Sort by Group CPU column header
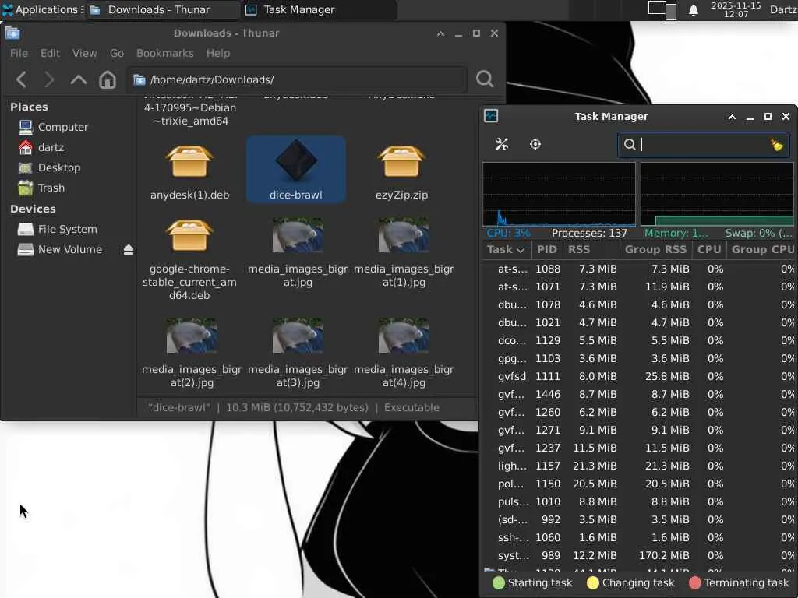Image resolution: width=798 pixels, height=598 pixels. click(762, 250)
